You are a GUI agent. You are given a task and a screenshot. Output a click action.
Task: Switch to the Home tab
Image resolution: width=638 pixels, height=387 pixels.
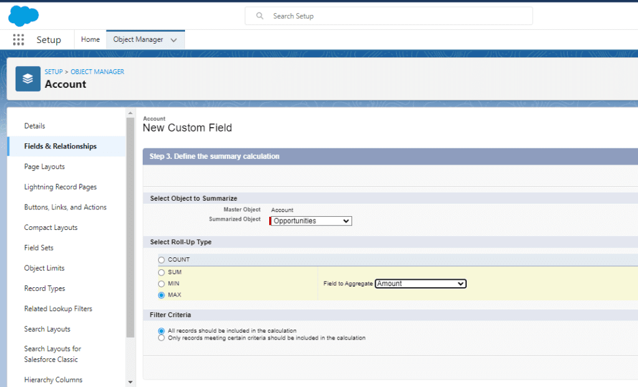tap(90, 39)
